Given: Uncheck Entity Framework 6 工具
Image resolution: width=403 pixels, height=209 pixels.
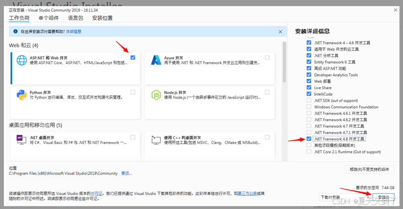Looking at the screenshot, I should 309,62.
